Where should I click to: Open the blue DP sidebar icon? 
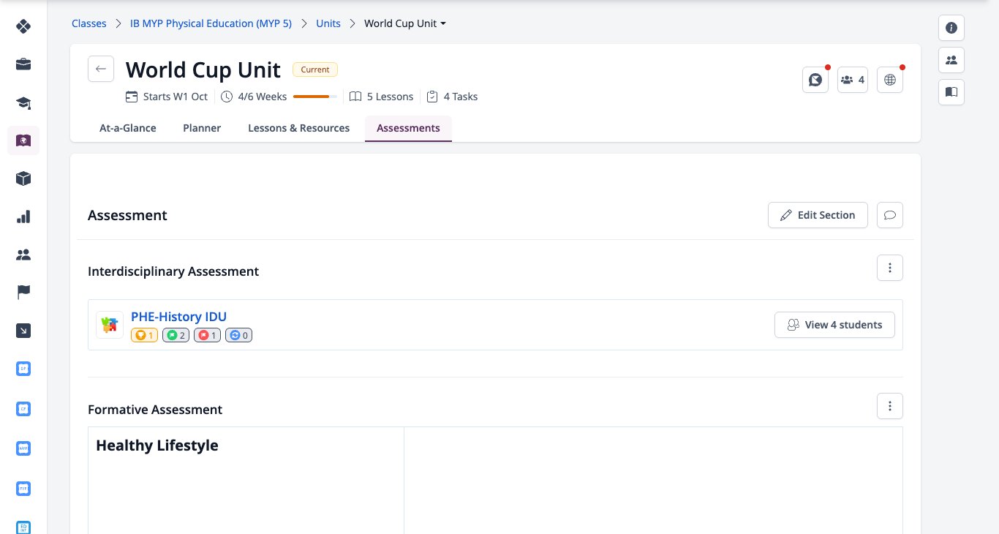pyautogui.click(x=23, y=369)
